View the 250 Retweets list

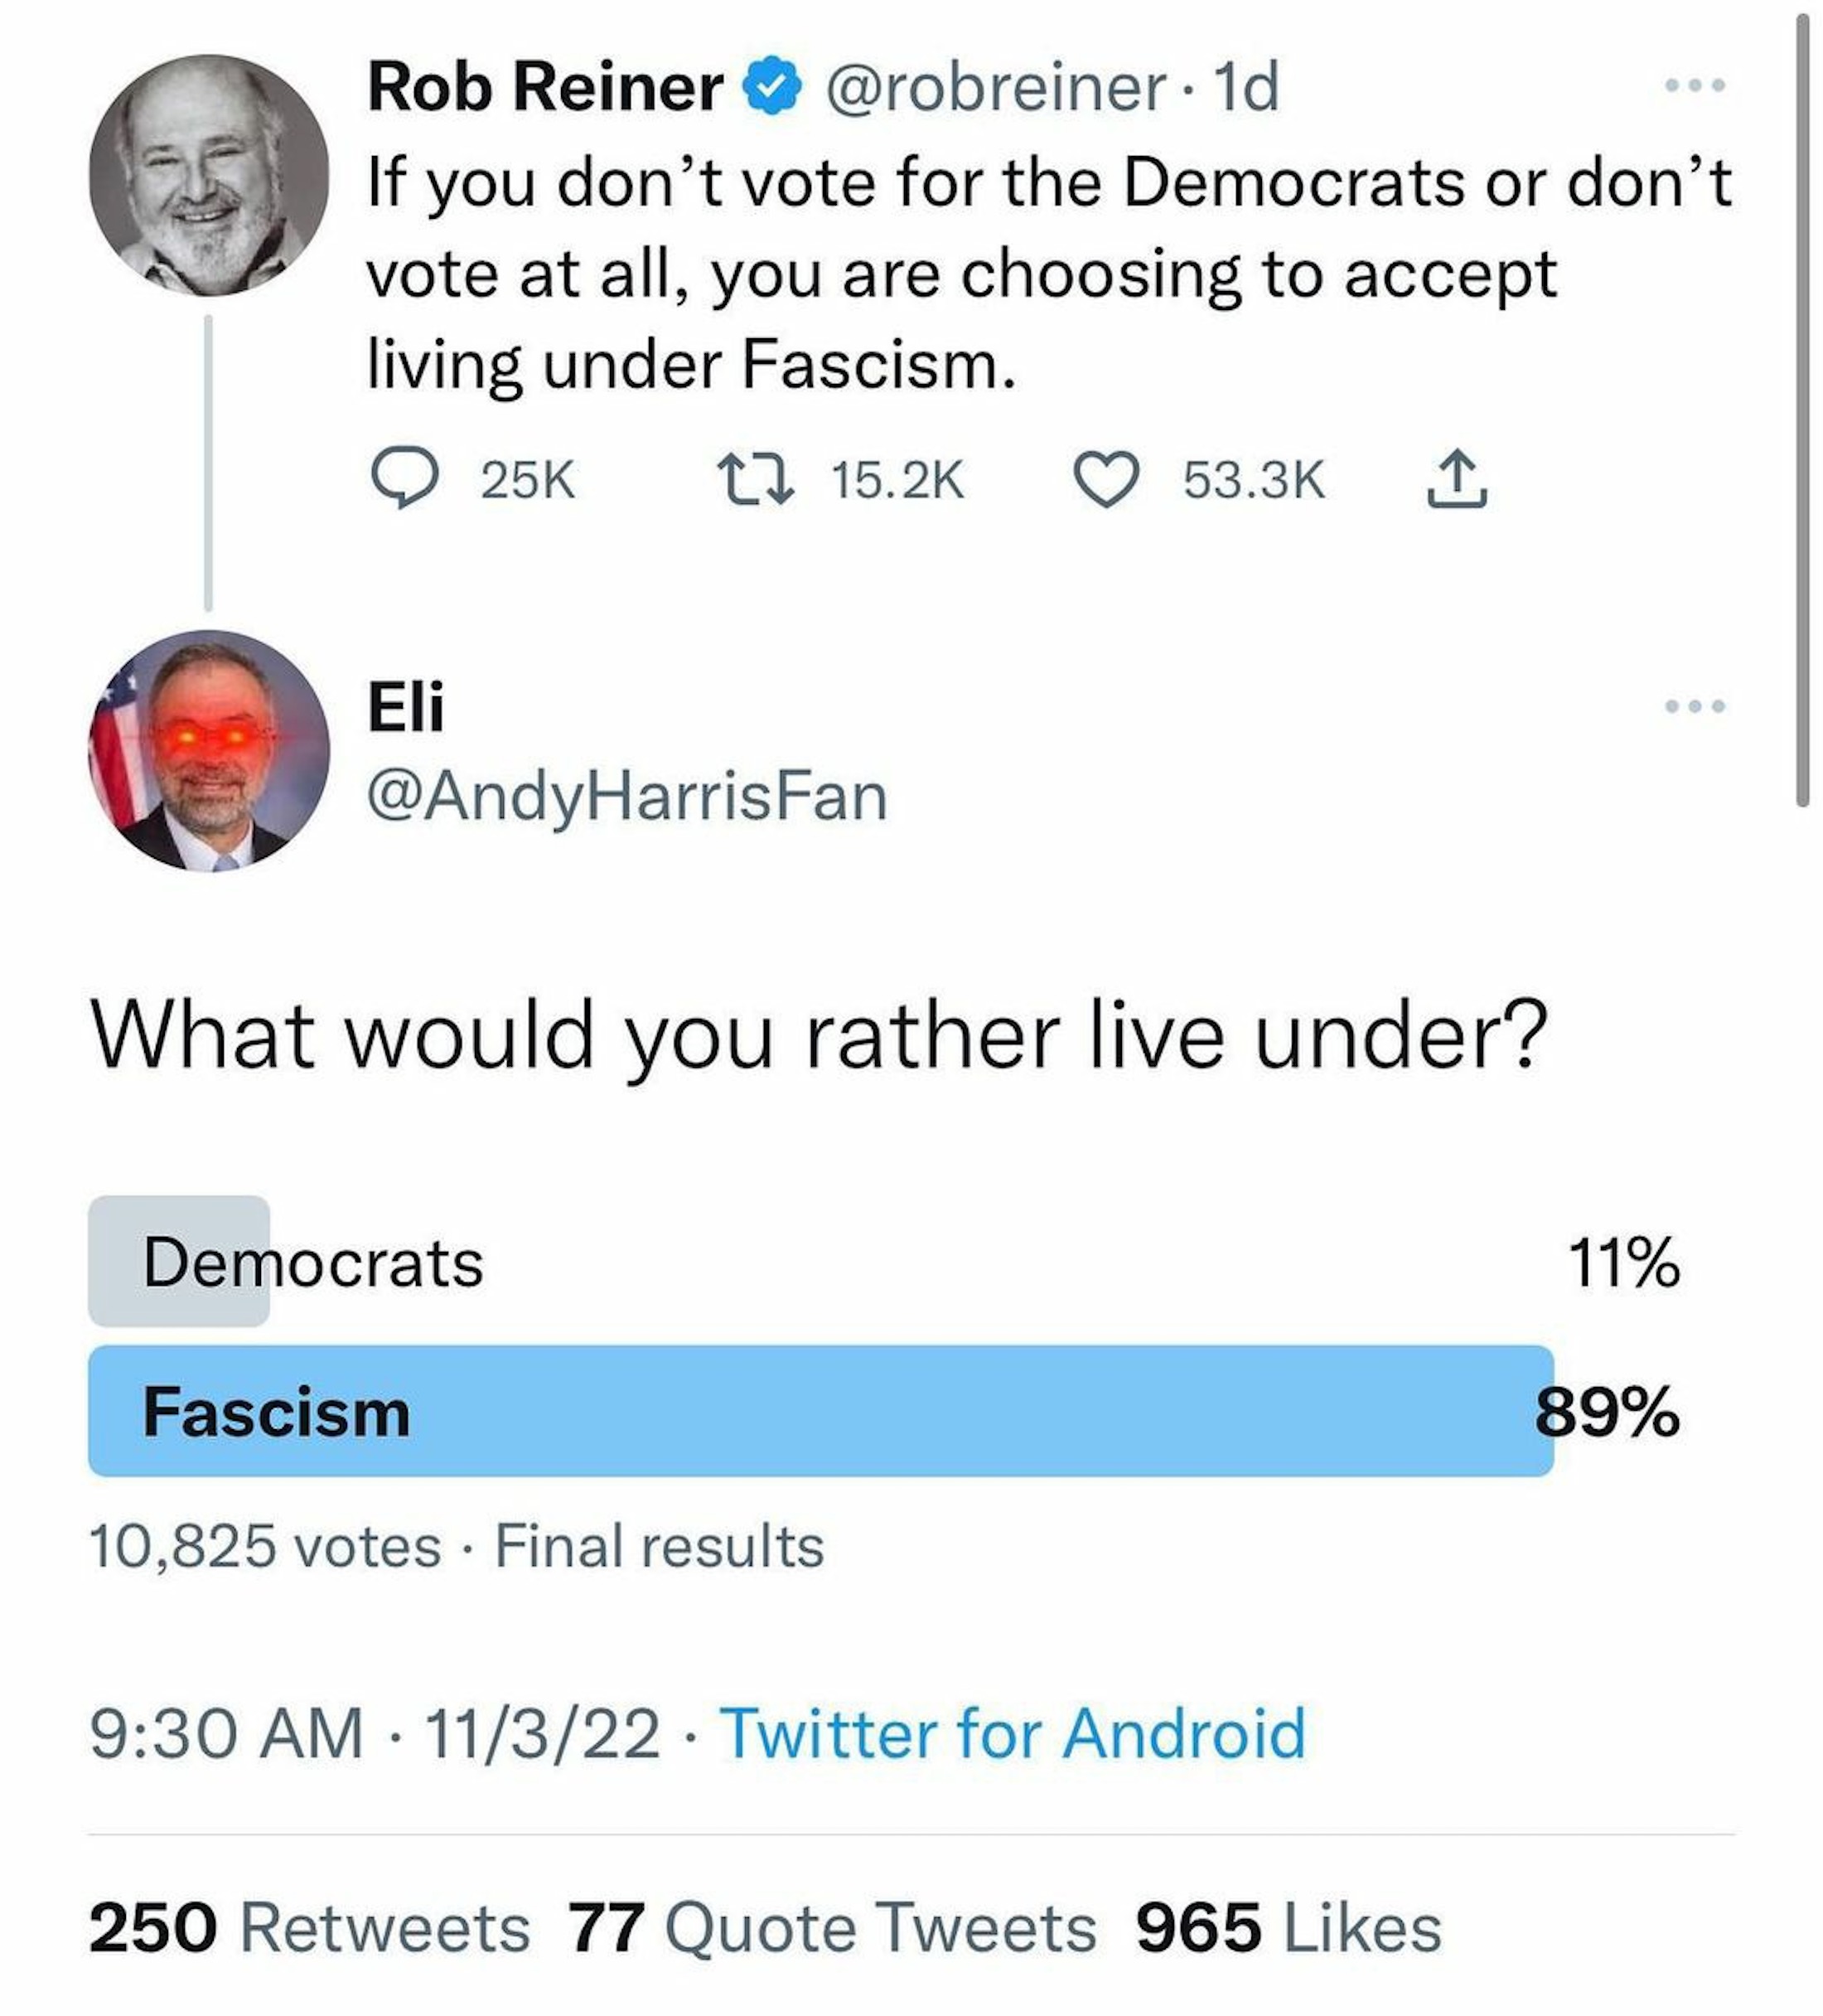[x=310, y=1928]
